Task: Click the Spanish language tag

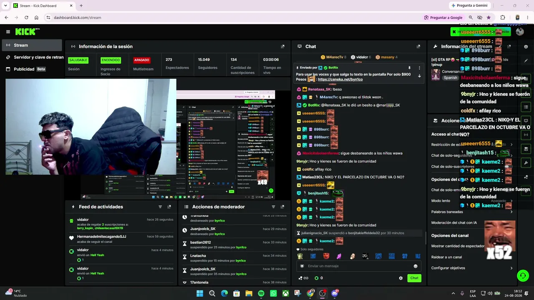Action: click(451, 78)
